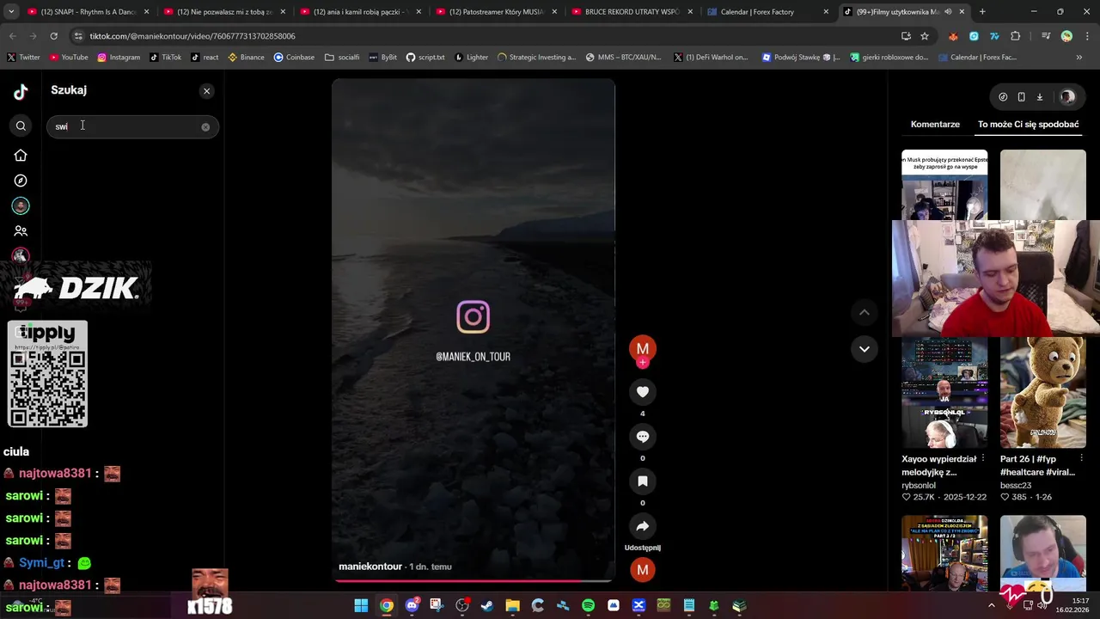Image resolution: width=1100 pixels, height=619 pixels.
Task: Open the profile avatar in TikTok header
Action: coord(1067,97)
